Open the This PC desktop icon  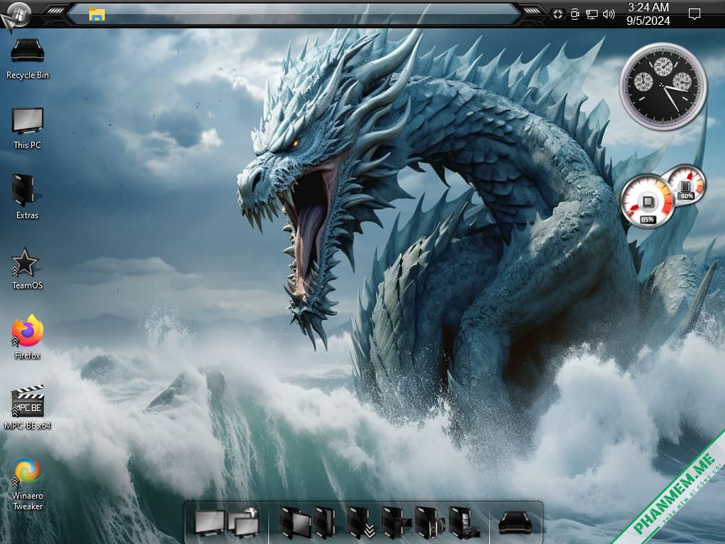pos(28,129)
